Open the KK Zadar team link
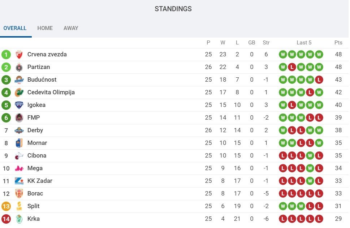The width and height of the screenshot is (350, 228). [40, 181]
